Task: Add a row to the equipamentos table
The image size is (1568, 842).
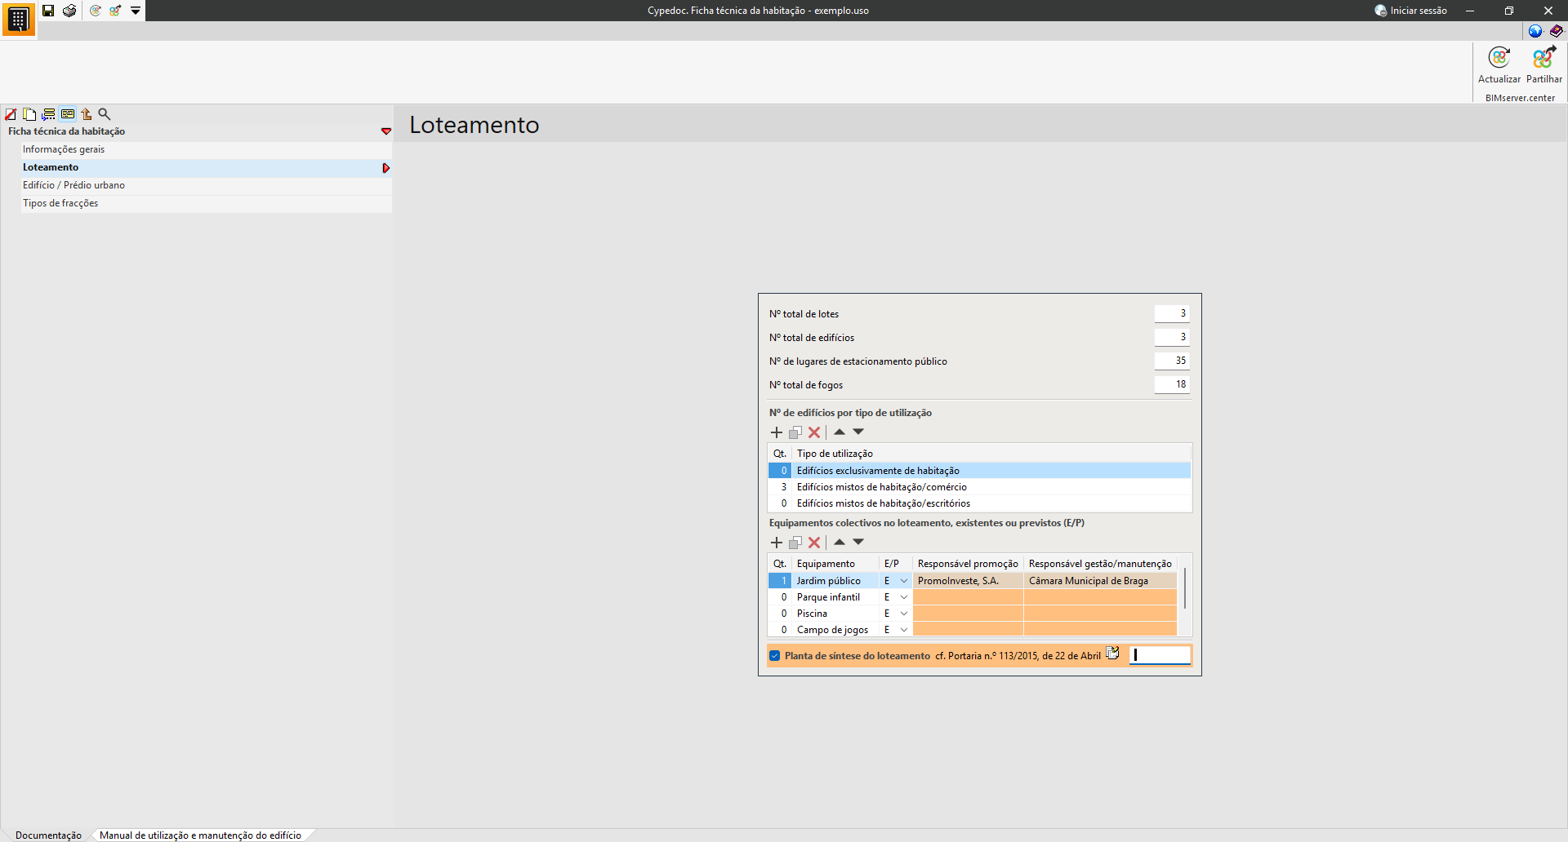Action: [x=777, y=543]
